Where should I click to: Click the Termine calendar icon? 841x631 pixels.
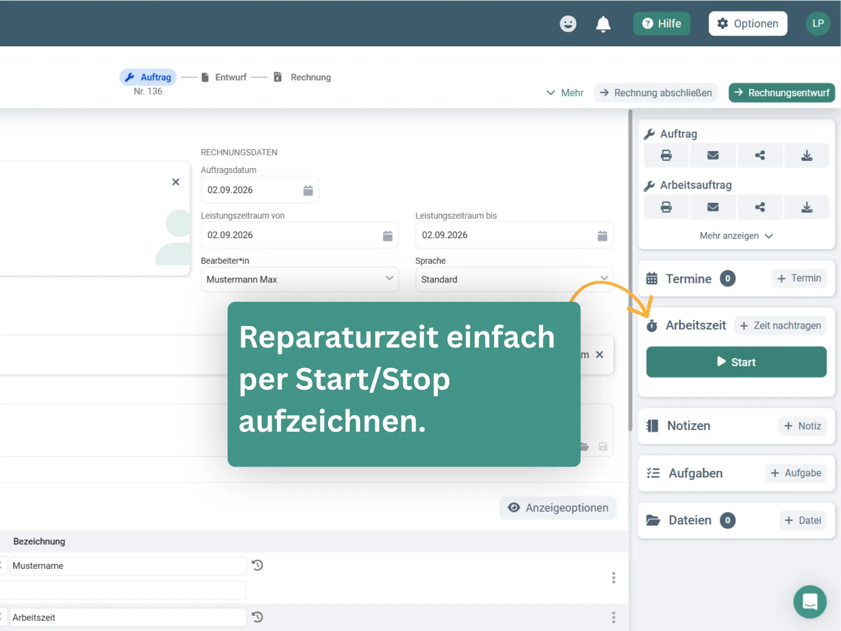coord(652,279)
